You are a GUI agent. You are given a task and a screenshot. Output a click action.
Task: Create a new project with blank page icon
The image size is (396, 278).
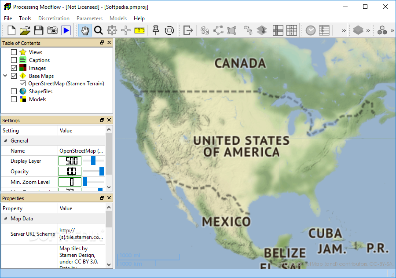click(x=11, y=30)
